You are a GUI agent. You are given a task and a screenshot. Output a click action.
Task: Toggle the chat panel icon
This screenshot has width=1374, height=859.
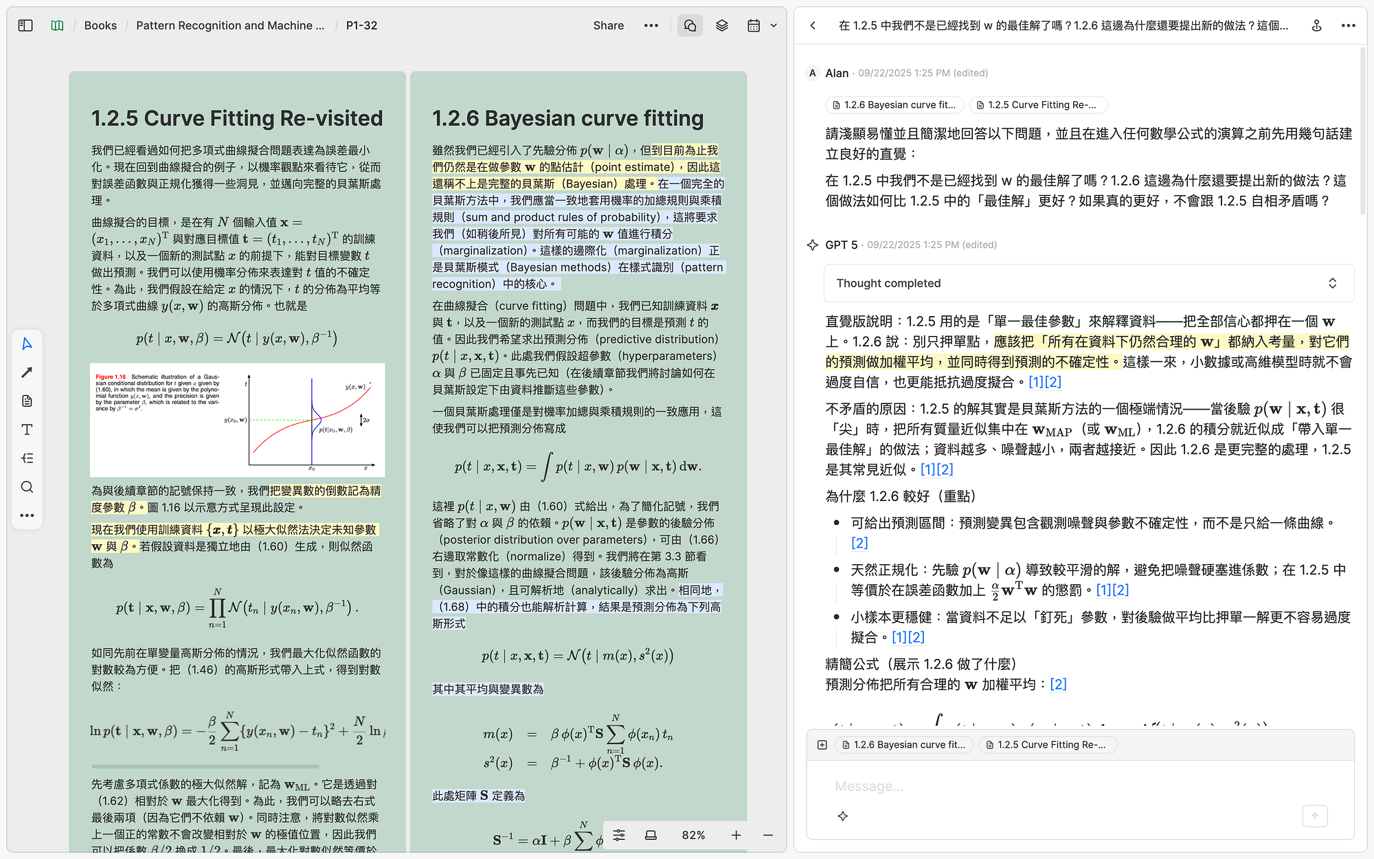pyautogui.click(x=690, y=25)
